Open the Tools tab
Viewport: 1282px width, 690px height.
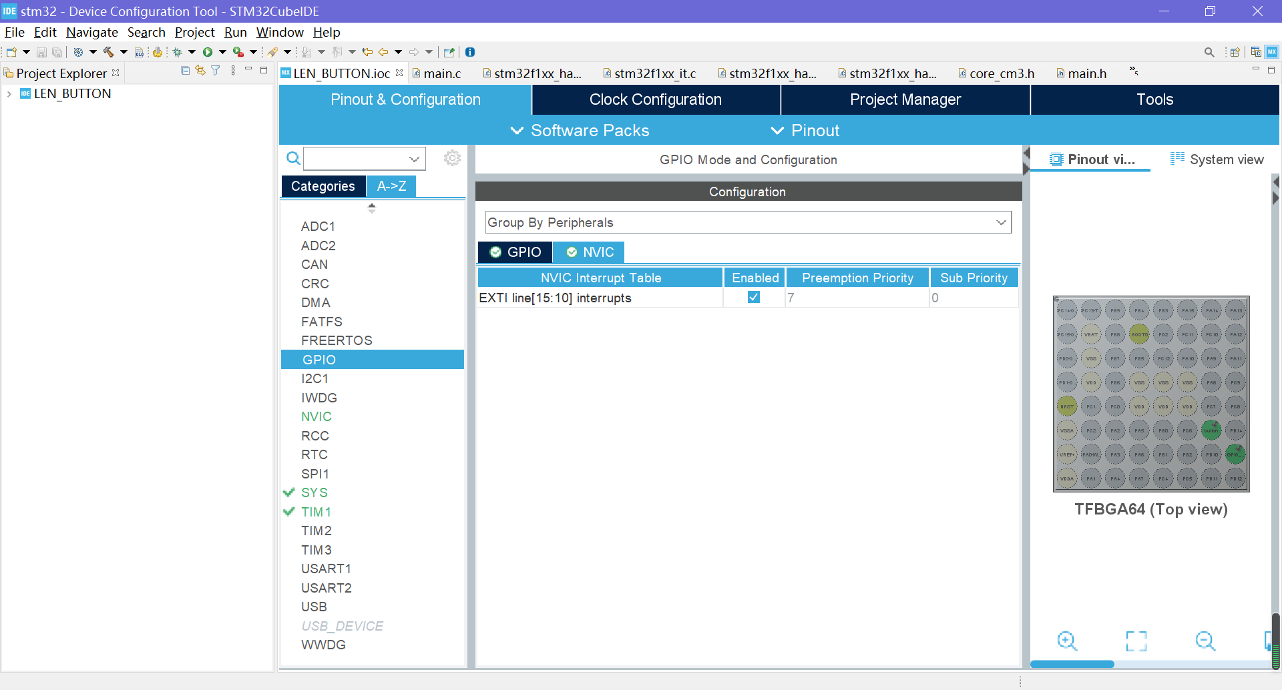pyautogui.click(x=1155, y=99)
